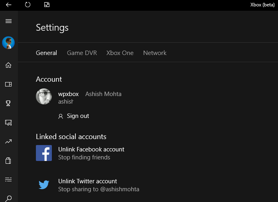Screen dimensions: 278x202
Task: Open Store bag icon in sidebar
Action: (x=8, y=161)
